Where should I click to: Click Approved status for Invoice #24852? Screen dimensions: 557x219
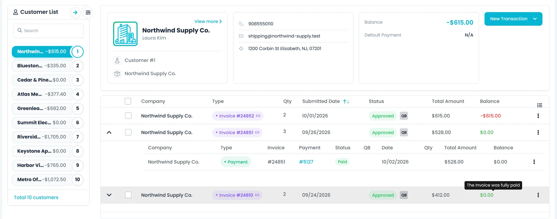coord(383,116)
